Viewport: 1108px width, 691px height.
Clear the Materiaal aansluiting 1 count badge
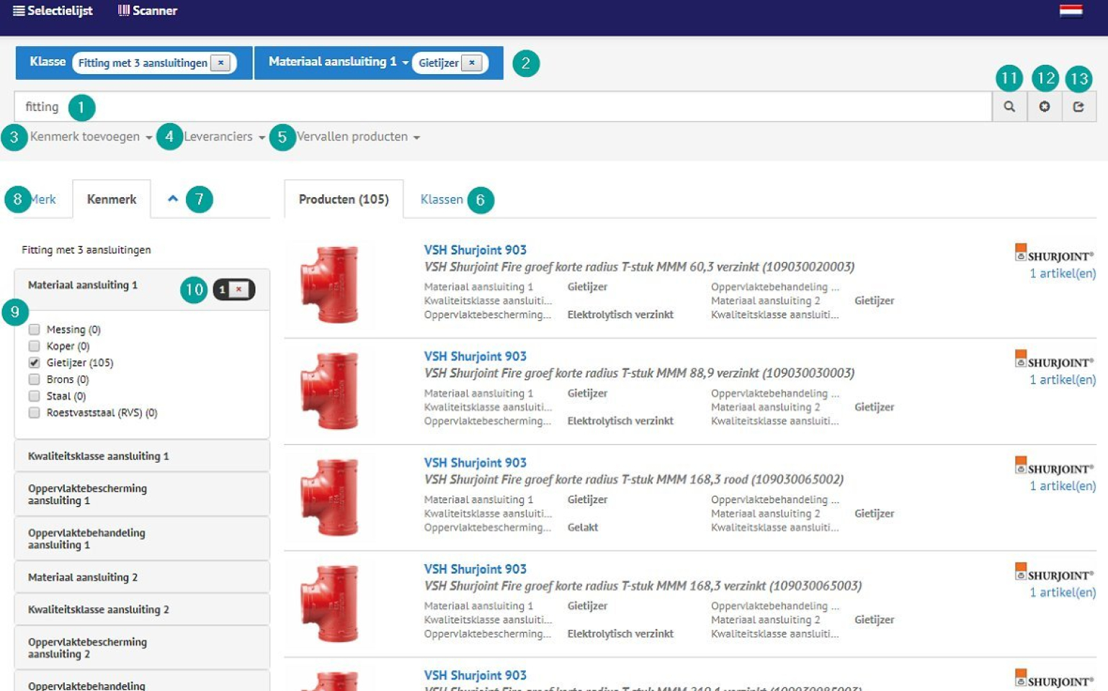coord(239,289)
